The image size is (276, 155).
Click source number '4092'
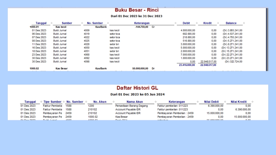87,58
